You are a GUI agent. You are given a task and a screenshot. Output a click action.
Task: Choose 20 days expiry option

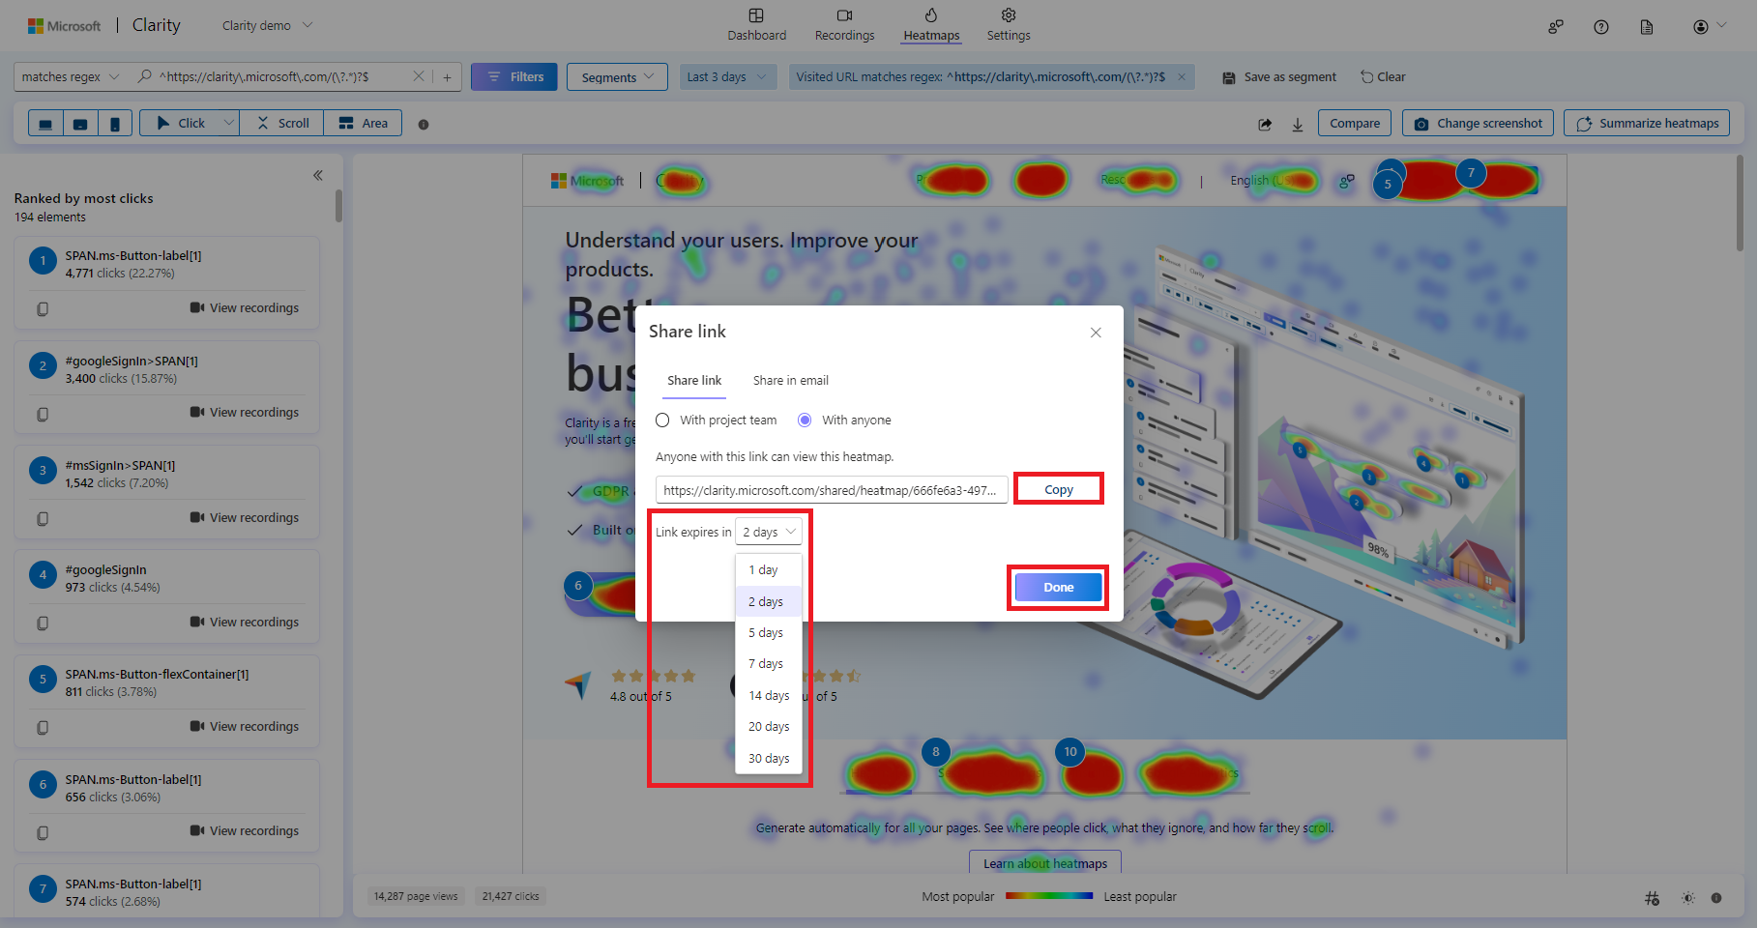(769, 727)
